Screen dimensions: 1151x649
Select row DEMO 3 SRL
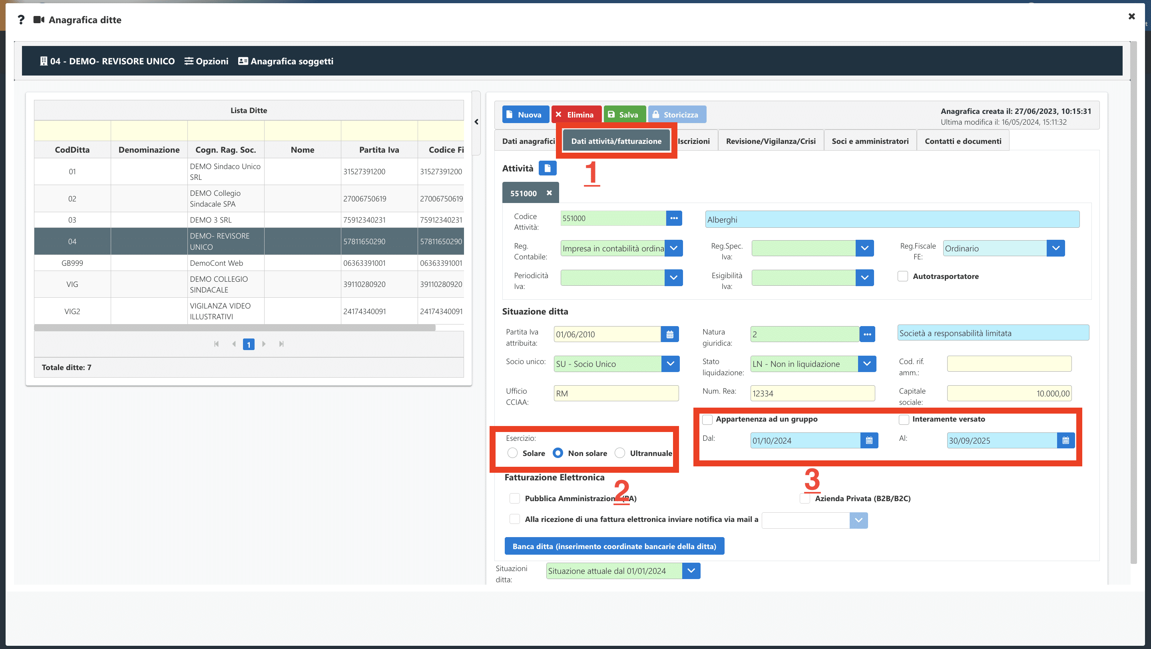point(249,220)
